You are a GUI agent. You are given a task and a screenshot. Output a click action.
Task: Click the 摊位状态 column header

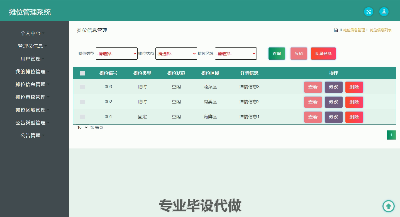coord(176,73)
